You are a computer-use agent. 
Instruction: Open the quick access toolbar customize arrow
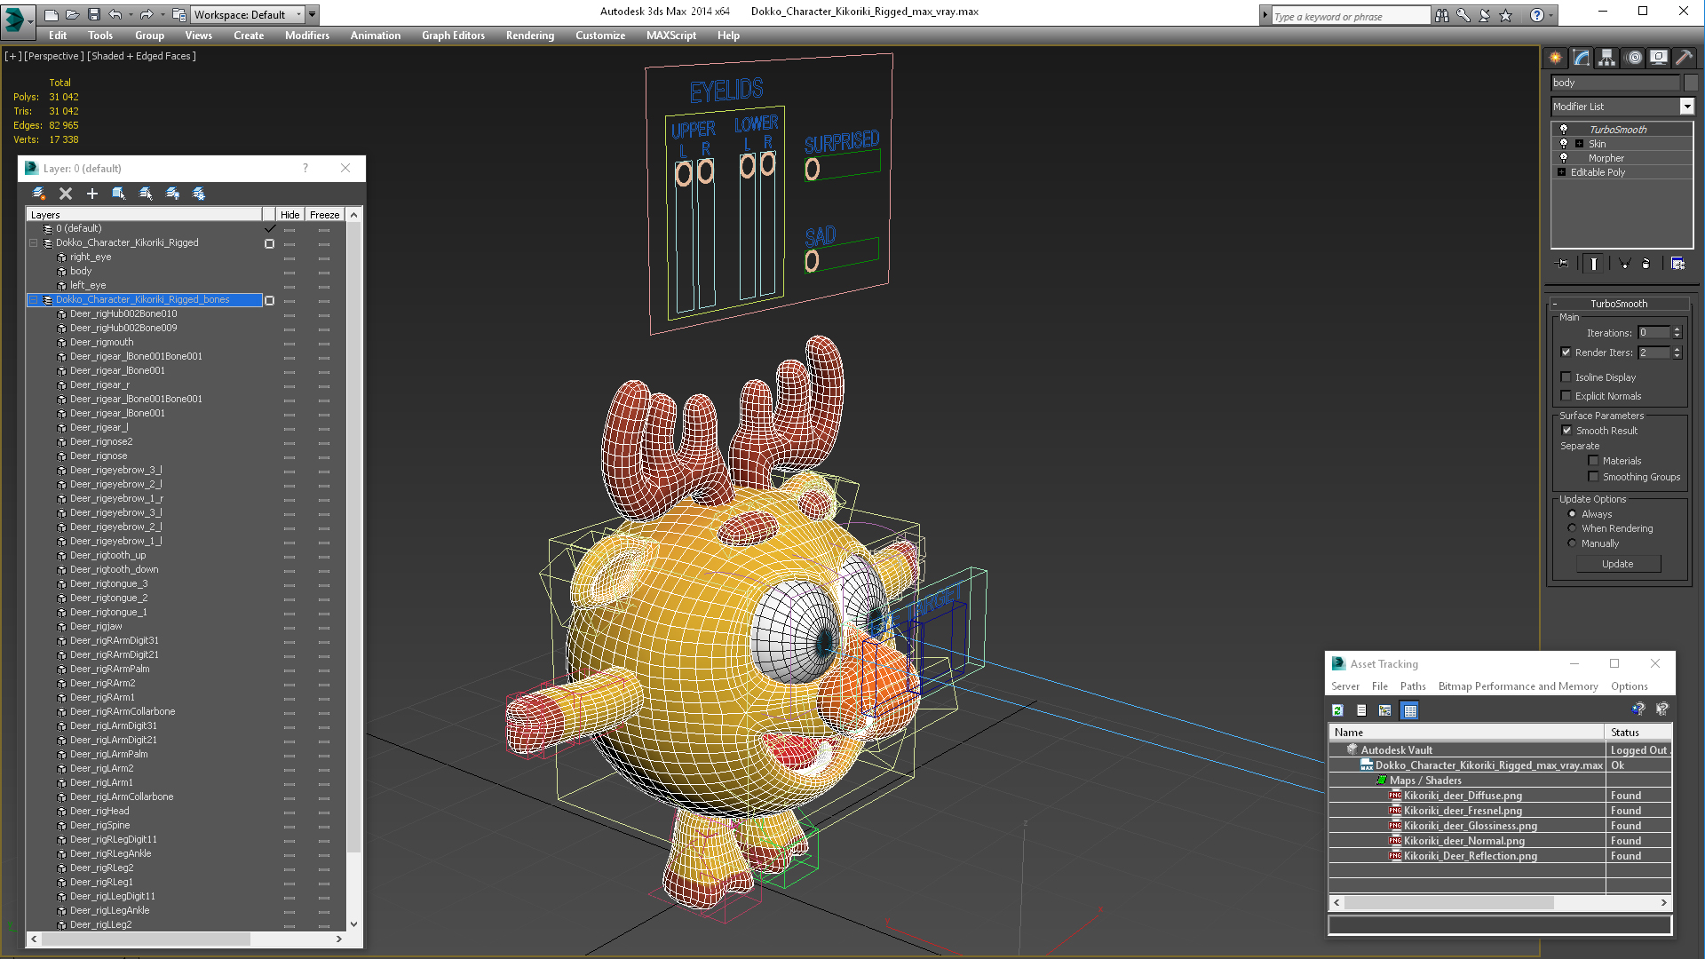[313, 14]
